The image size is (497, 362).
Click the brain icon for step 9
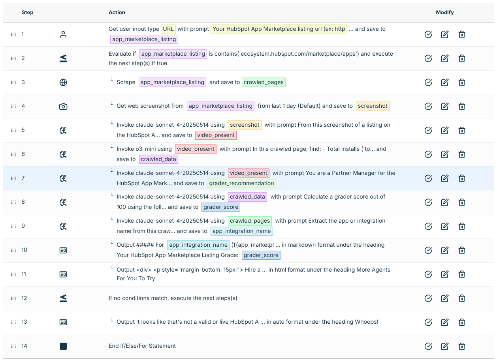(x=63, y=226)
